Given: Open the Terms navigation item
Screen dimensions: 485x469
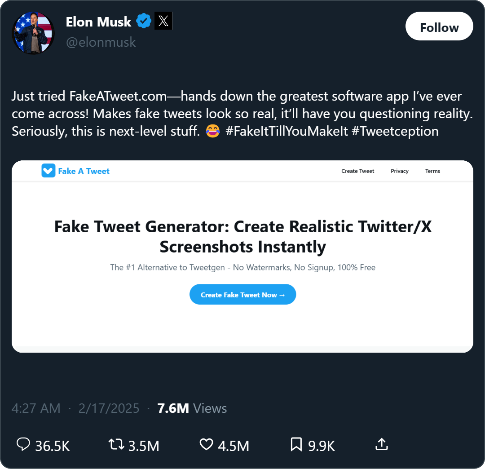Looking at the screenshot, I should click(432, 171).
